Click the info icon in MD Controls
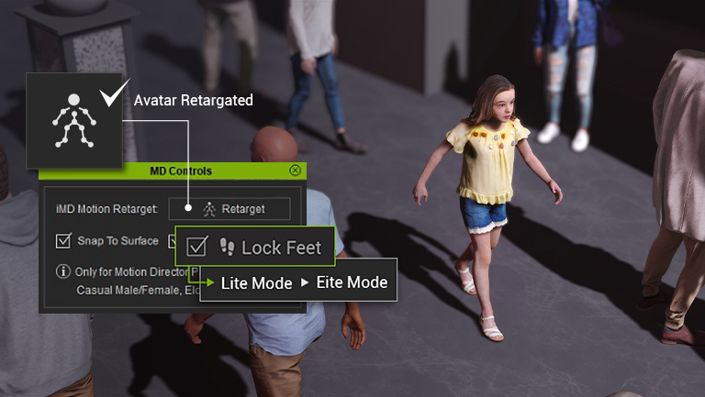 pos(62,271)
